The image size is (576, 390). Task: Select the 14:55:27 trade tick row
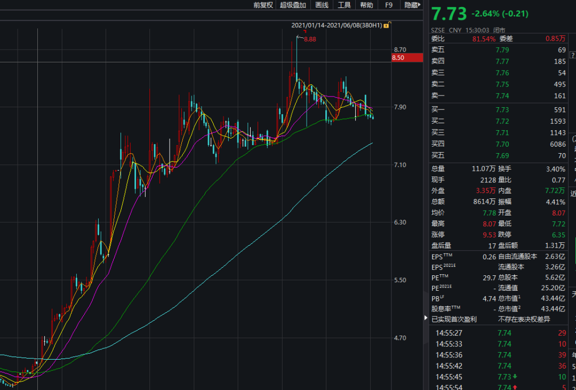(x=498, y=333)
